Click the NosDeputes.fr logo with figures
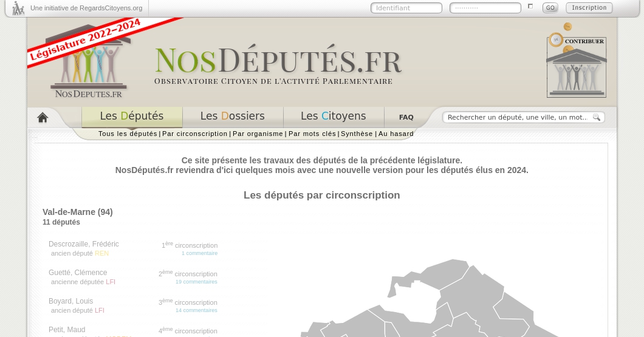 pos(89,62)
